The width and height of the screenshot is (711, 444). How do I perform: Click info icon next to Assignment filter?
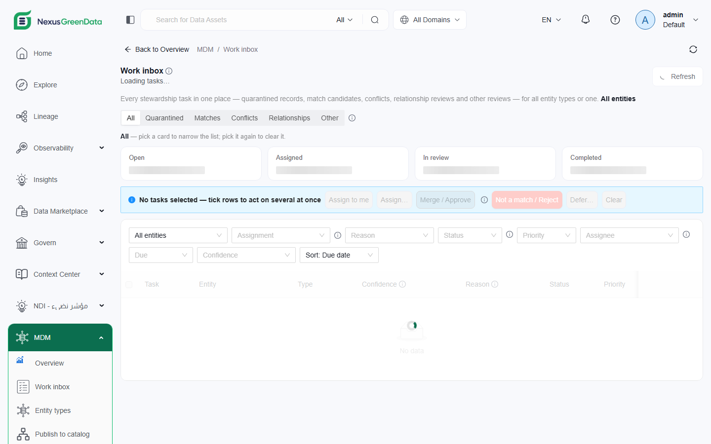(x=338, y=235)
